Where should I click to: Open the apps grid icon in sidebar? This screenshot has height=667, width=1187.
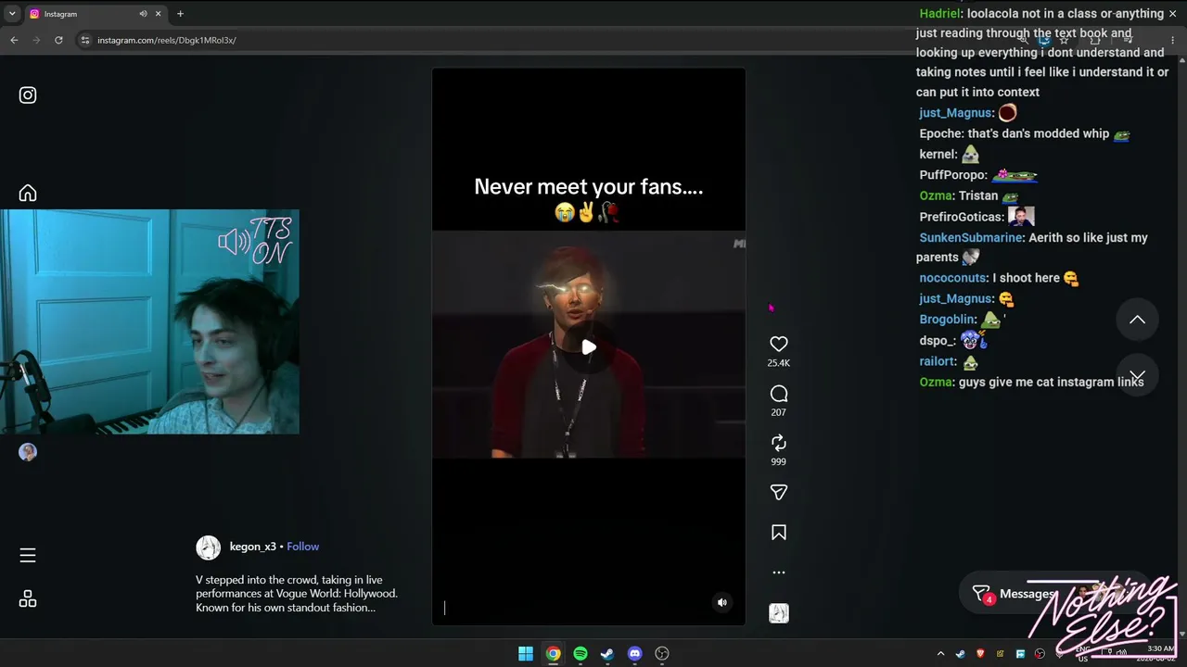(28, 598)
